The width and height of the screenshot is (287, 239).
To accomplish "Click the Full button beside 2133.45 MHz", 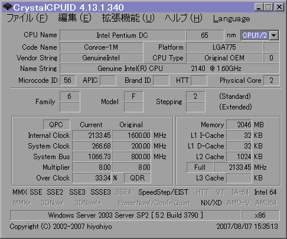I will (200, 167).
